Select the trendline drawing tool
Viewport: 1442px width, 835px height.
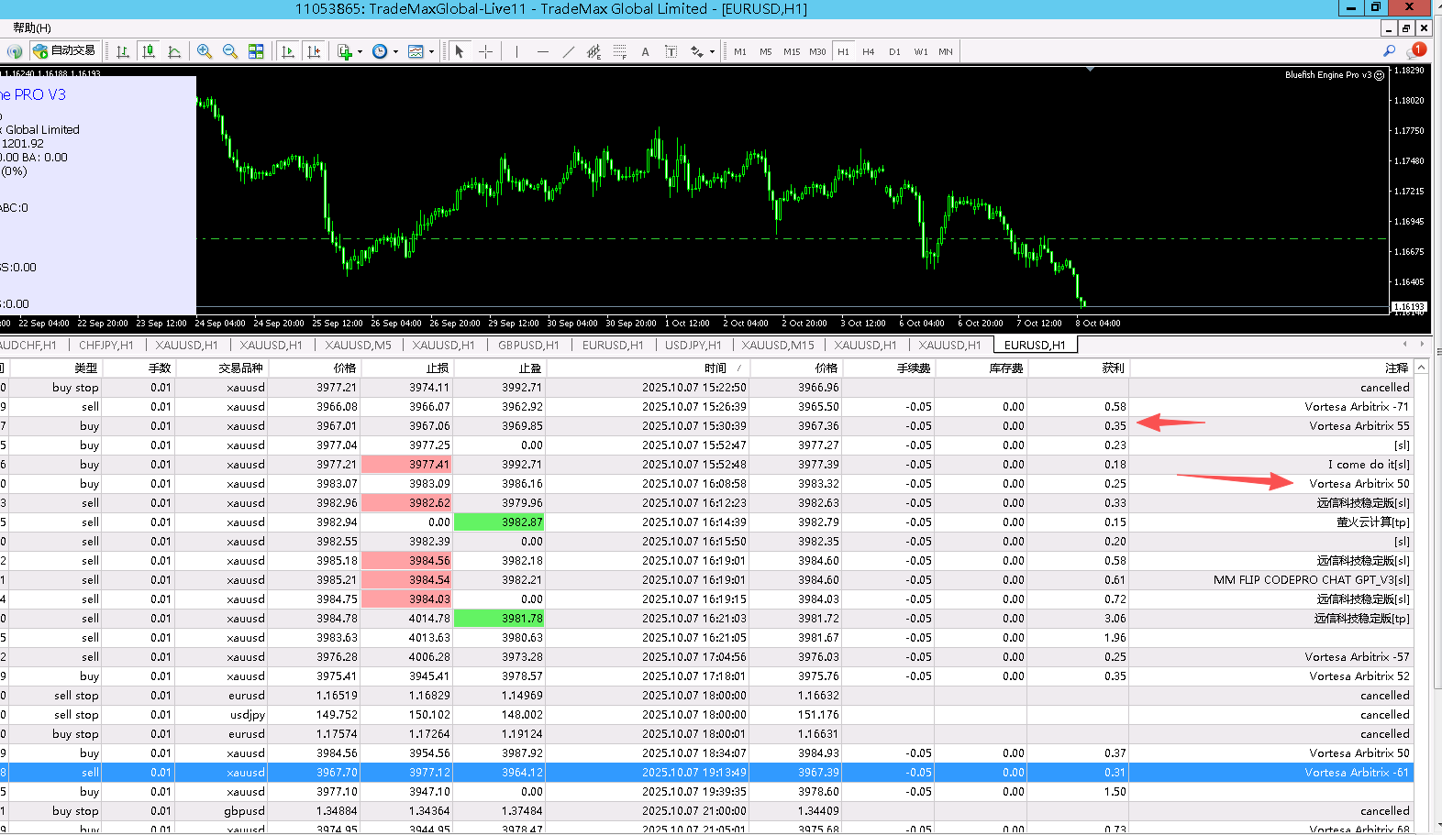568,51
